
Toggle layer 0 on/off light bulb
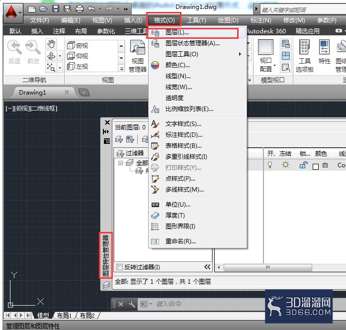coord(270,165)
